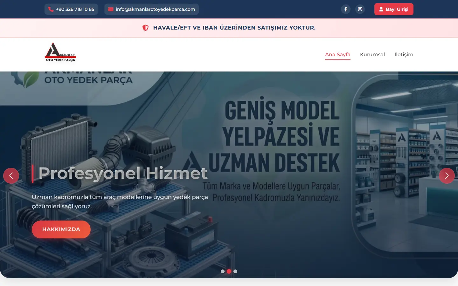Click the Profesyonel Hizmet slide heading

pyautogui.click(x=123, y=174)
